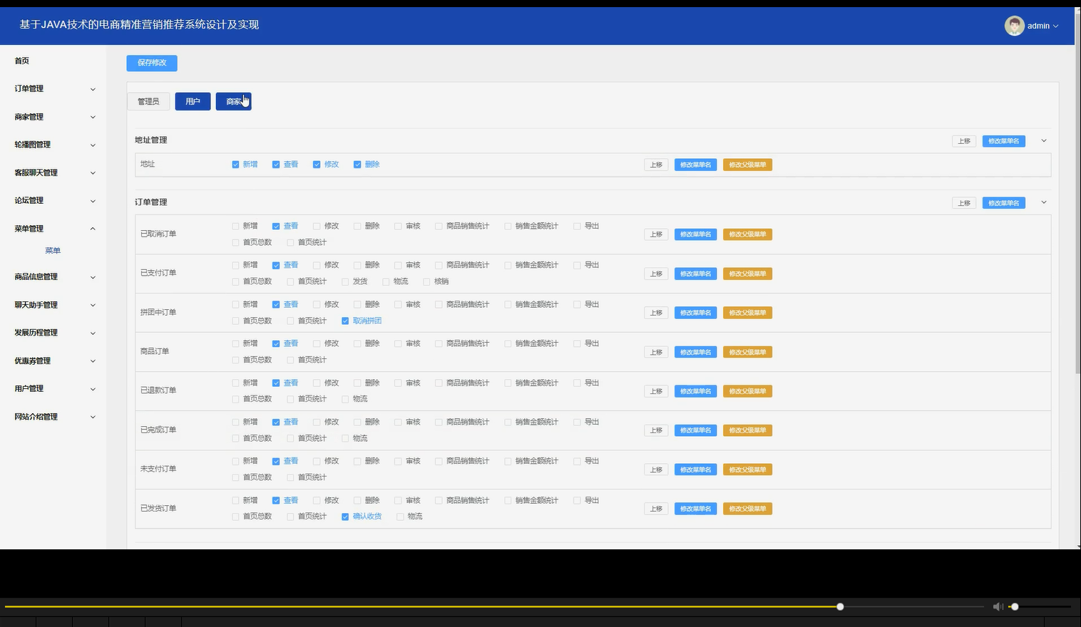This screenshot has width=1081, height=627.
Task: Switch to the 管理员 role tab
Action: [148, 101]
